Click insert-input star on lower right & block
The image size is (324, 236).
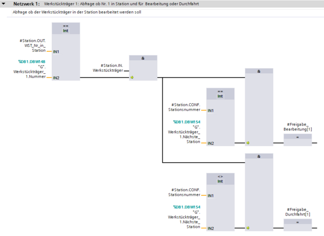point(248,228)
